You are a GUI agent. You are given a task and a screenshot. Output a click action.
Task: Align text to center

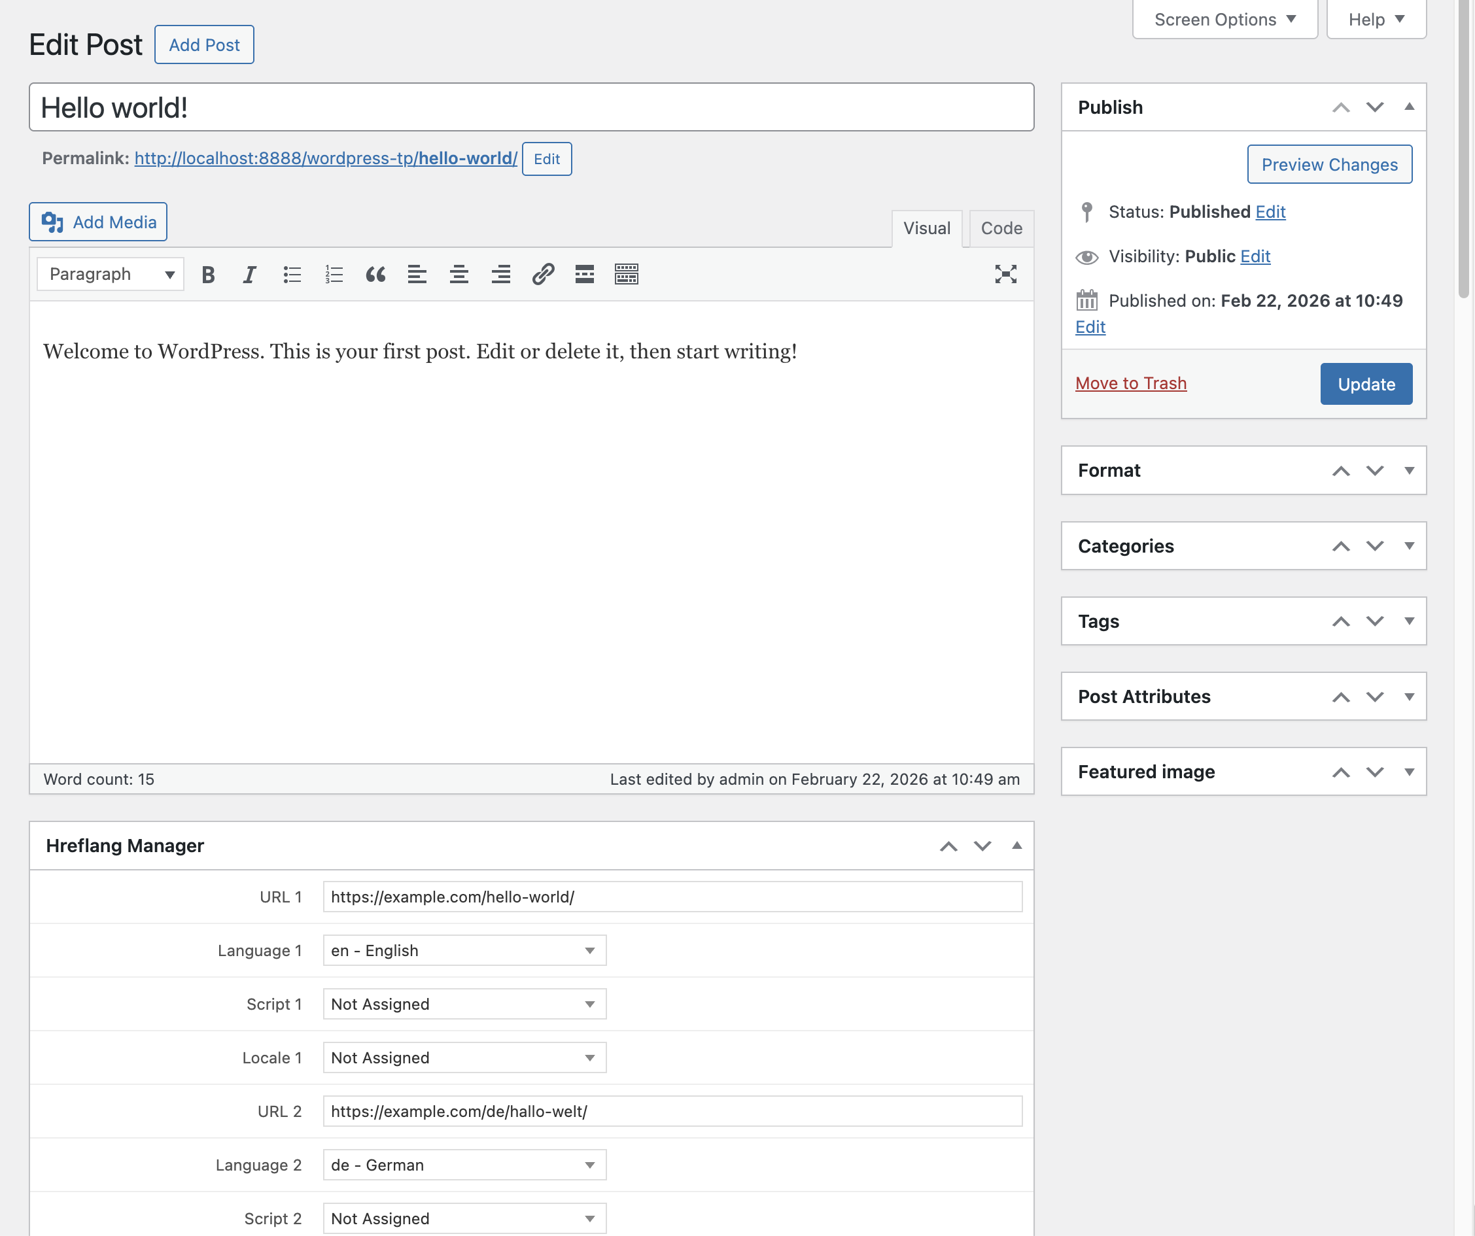coord(459,275)
